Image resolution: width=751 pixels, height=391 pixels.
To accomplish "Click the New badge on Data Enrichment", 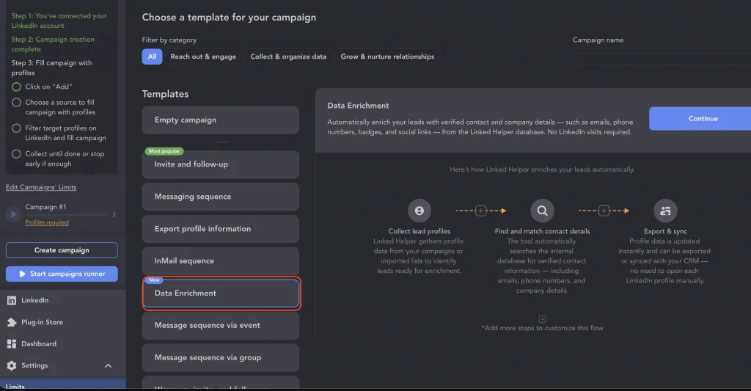I will 154,279.
